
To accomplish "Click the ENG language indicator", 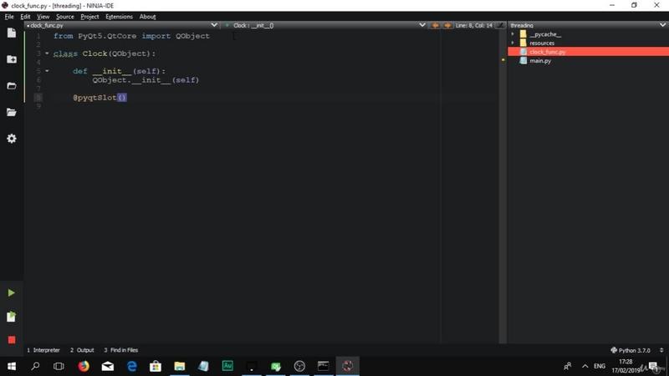I will (600, 366).
